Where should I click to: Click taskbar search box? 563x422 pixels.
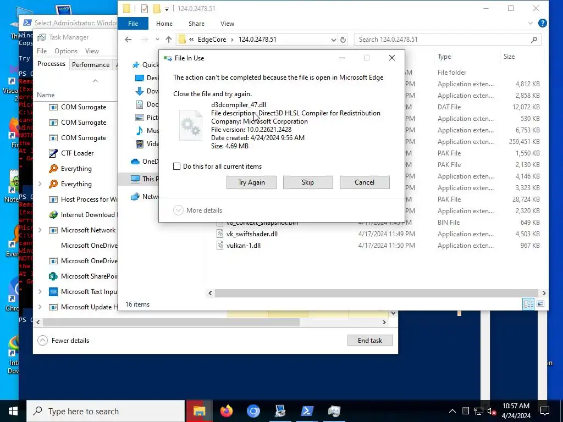pos(106,411)
